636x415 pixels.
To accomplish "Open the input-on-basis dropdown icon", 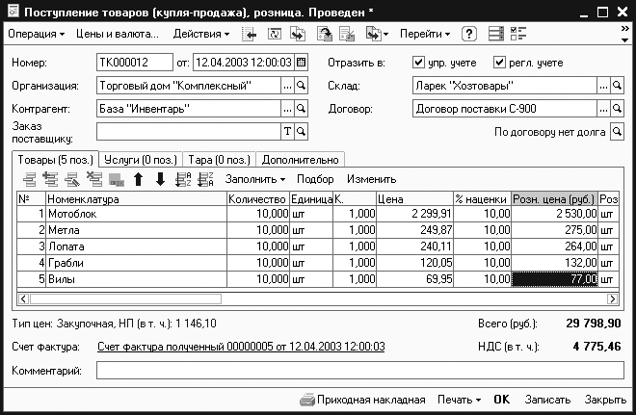I will point(377,34).
